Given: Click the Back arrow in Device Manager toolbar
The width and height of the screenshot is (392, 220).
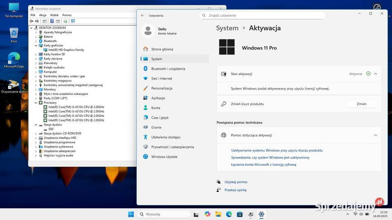Looking at the screenshot, I should tap(31, 21).
